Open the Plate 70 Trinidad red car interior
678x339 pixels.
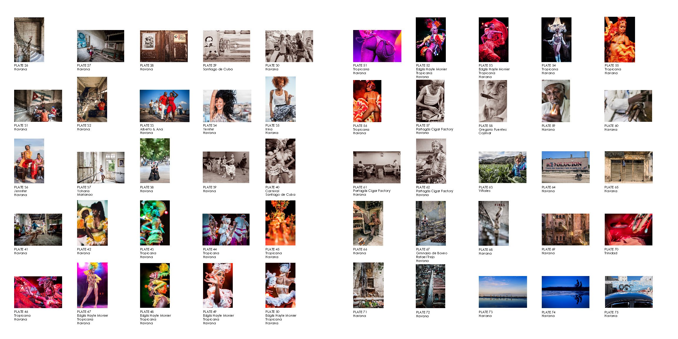click(629, 230)
